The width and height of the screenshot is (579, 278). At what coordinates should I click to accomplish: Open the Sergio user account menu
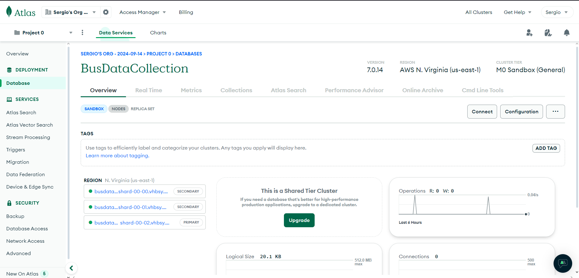(x=557, y=12)
